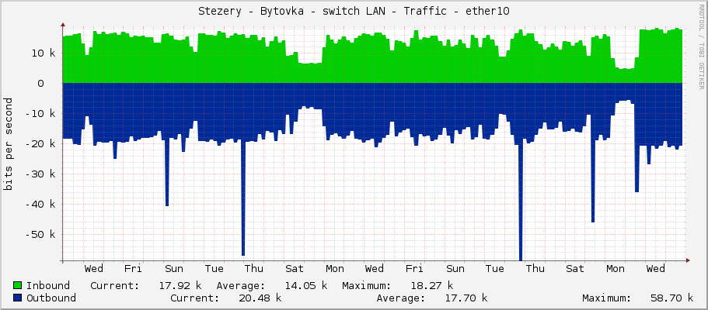Click the Mon x-axis label nearest the right edge
This screenshot has width=708, height=310.
[615, 269]
